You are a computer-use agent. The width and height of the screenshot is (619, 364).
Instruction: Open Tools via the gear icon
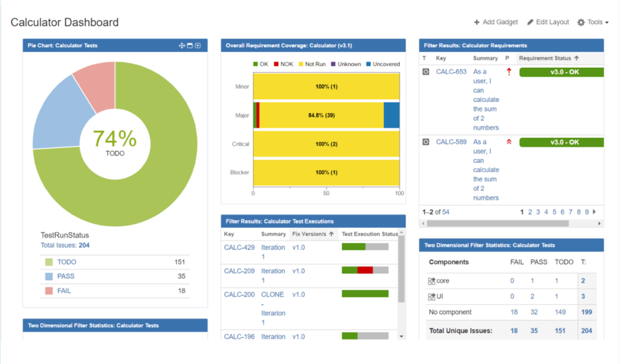tap(581, 22)
